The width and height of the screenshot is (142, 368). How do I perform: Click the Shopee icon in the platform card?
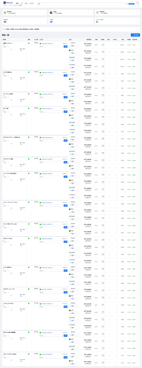[x=97, y=12]
